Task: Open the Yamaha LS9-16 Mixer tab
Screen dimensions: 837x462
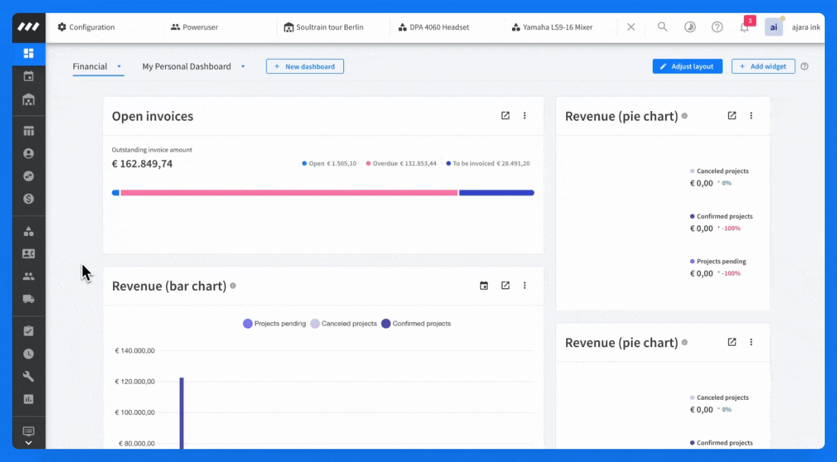Action: click(552, 27)
